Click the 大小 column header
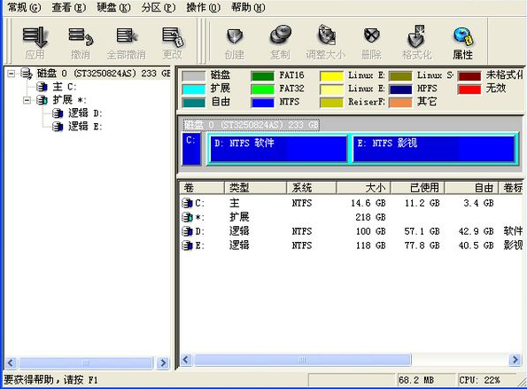Viewport: 527px width, 389px height. tap(364, 188)
